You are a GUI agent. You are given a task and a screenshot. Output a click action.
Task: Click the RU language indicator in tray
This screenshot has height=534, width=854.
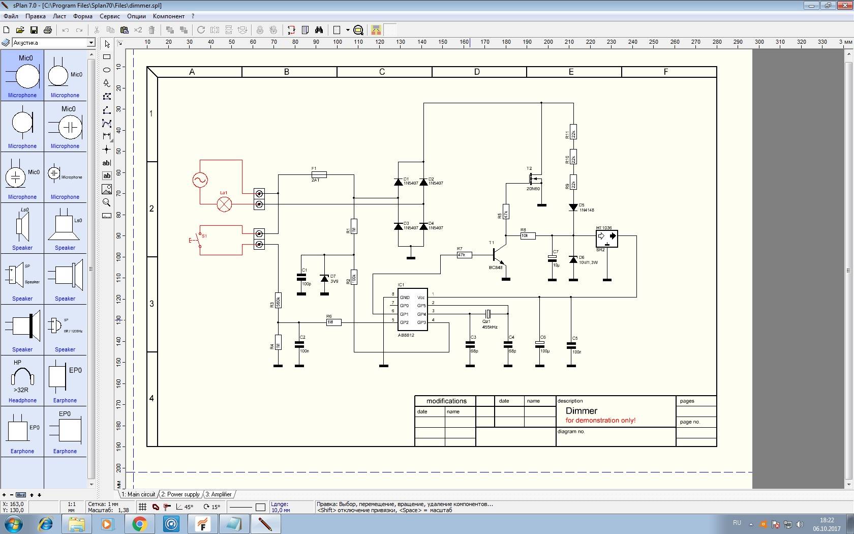pos(737,523)
